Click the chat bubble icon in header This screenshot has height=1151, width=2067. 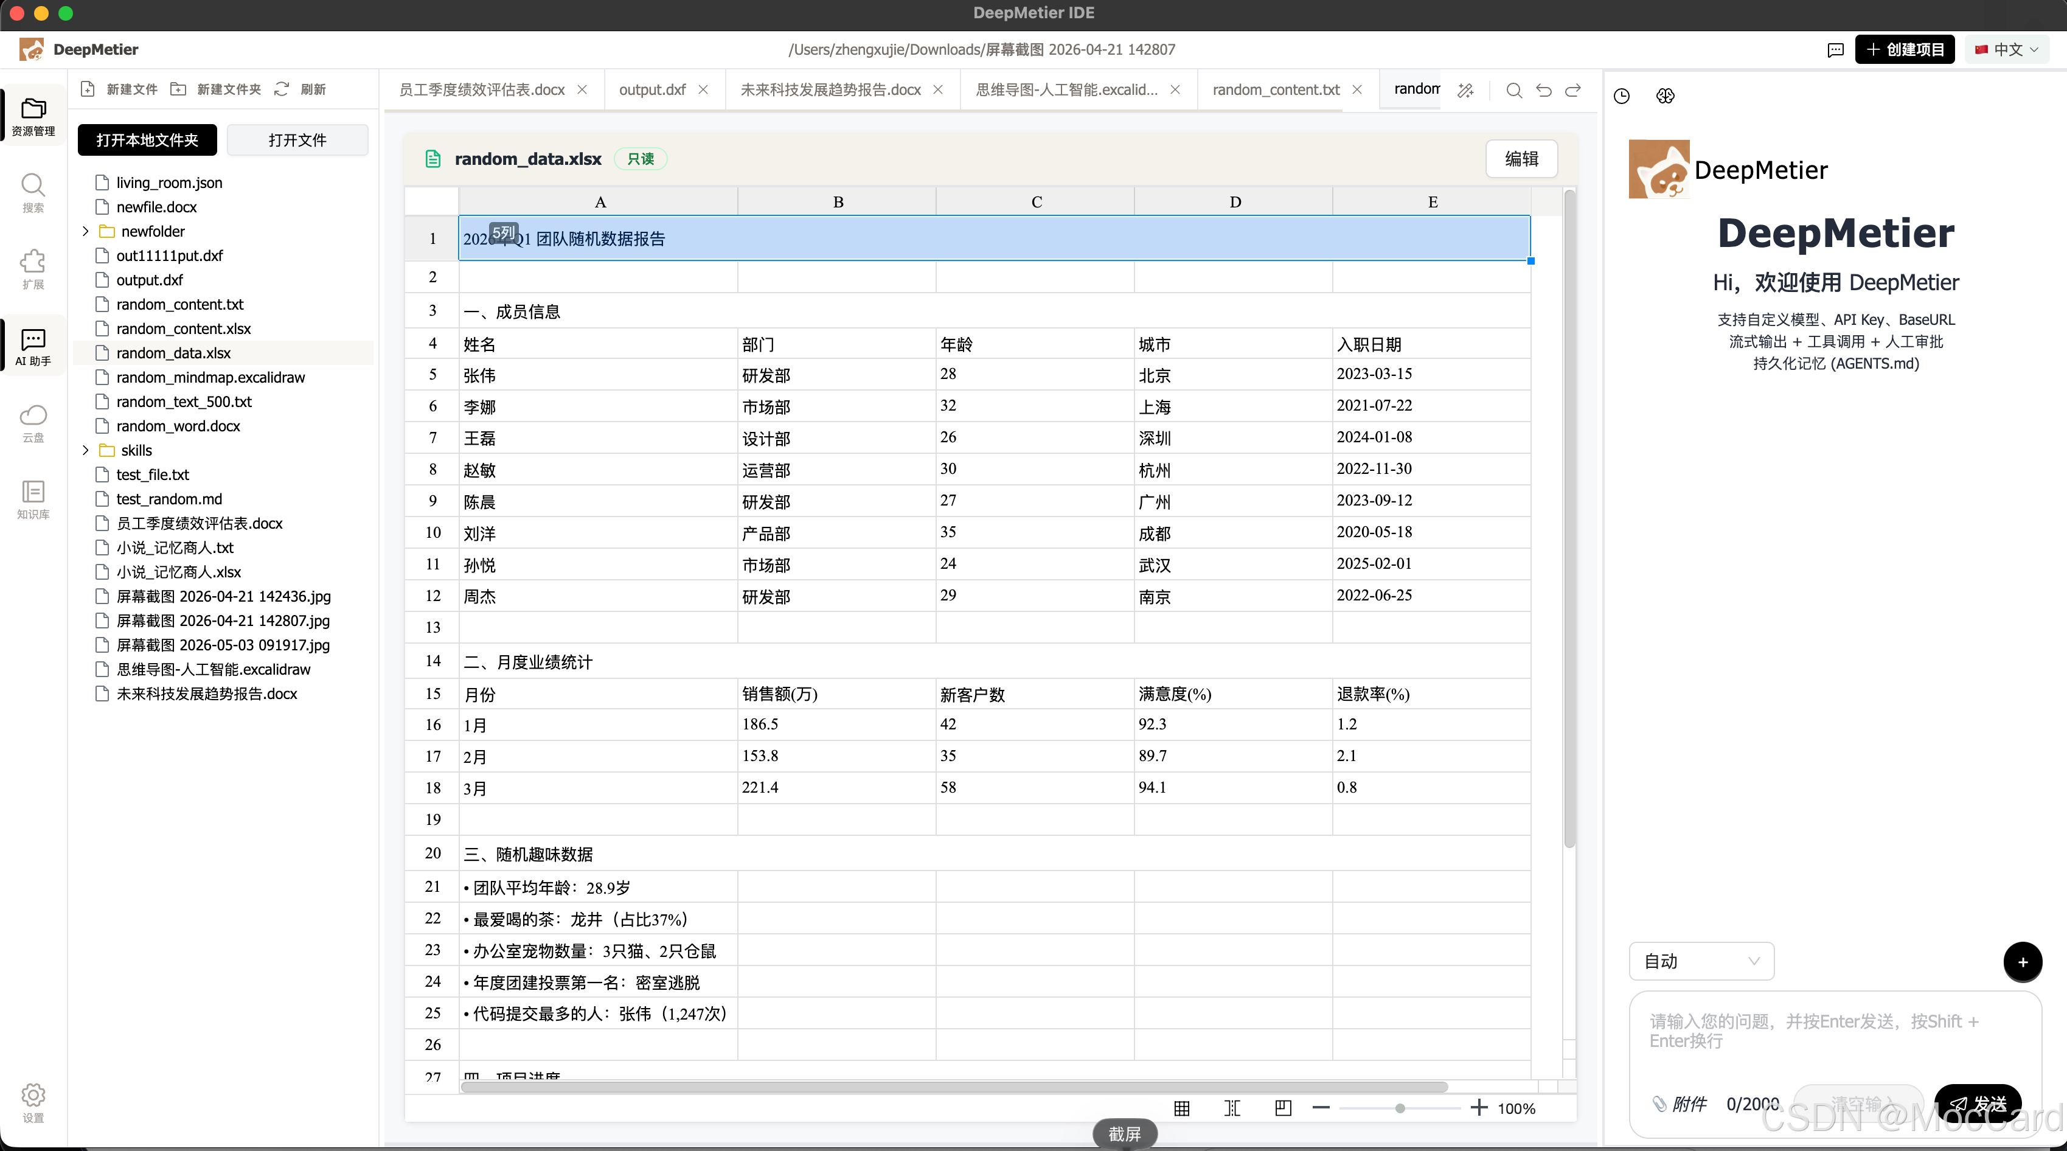1835,50
